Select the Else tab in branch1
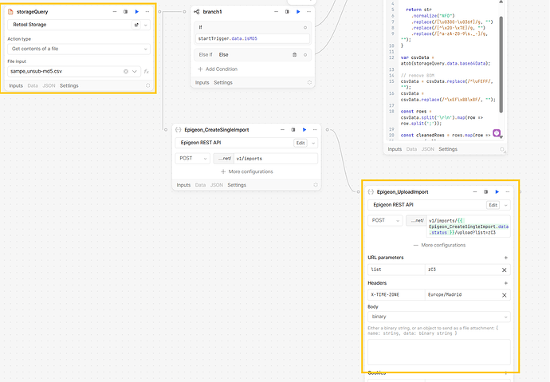The image size is (550, 382). 223,55
